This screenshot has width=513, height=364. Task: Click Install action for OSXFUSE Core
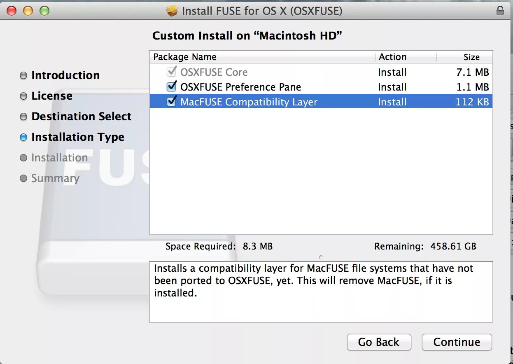pyautogui.click(x=392, y=72)
